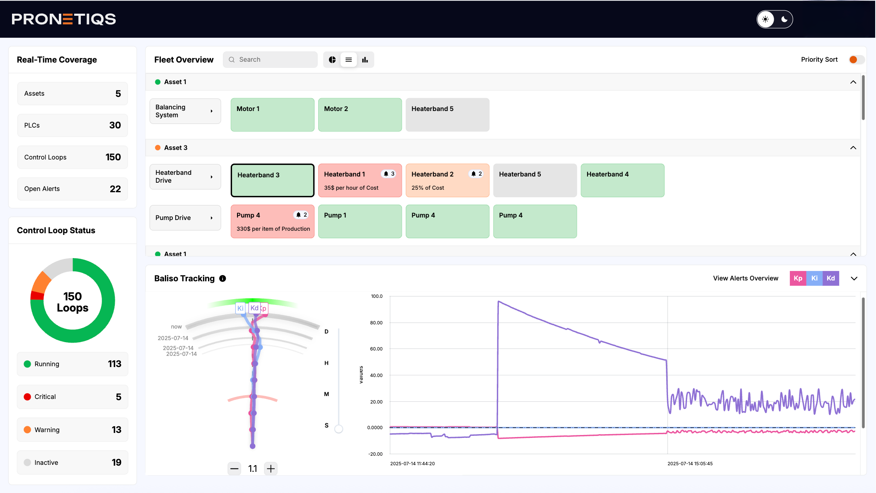Screen dimensions: 876x493
Task: Collapse the Baliso Tracking panel chevron
Action: click(x=854, y=278)
